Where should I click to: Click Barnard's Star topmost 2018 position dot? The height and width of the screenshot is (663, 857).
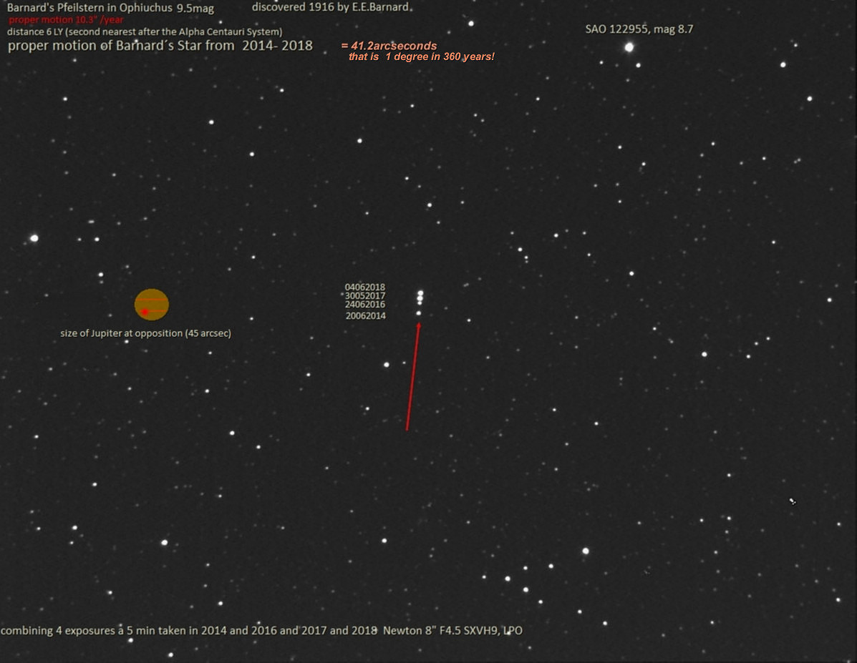(420, 293)
